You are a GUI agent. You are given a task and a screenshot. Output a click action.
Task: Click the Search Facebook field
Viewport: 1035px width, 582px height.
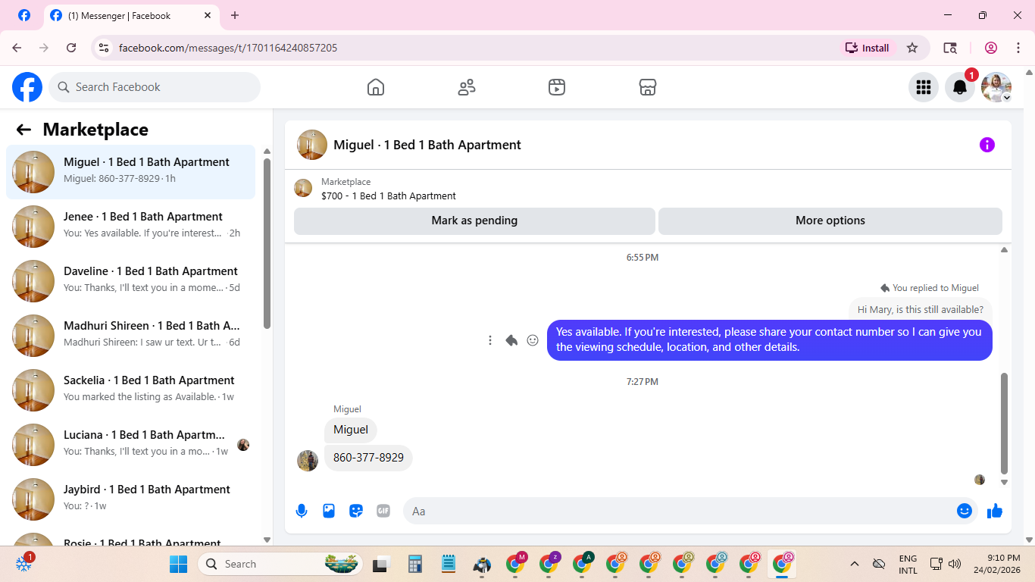[155, 87]
